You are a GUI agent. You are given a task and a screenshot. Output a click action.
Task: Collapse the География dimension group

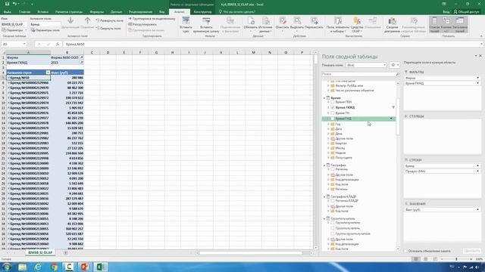tap(324, 165)
